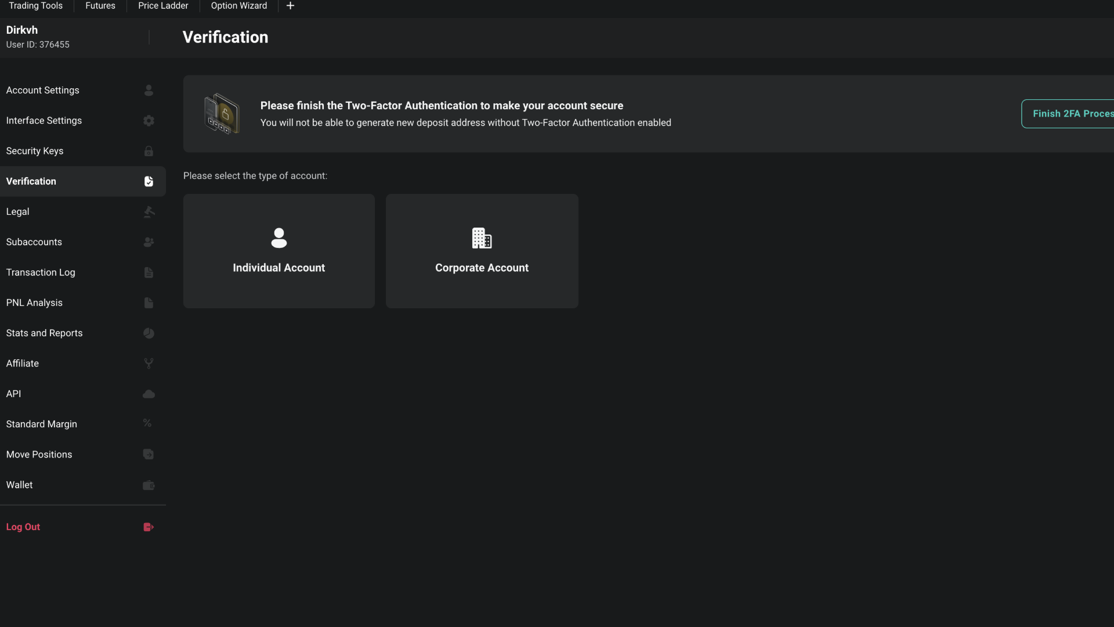This screenshot has height=627, width=1114.
Task: Click the Legal gavel icon
Action: [149, 212]
